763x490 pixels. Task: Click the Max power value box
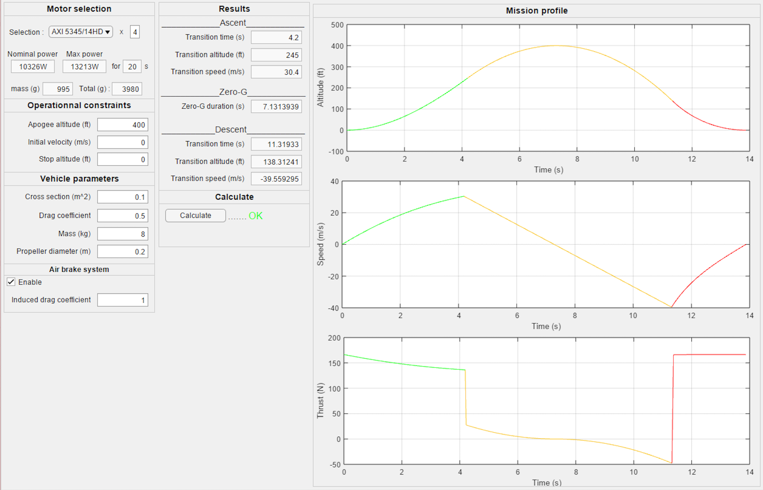click(84, 67)
